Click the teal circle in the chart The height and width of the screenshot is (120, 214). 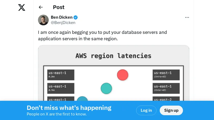106,88
